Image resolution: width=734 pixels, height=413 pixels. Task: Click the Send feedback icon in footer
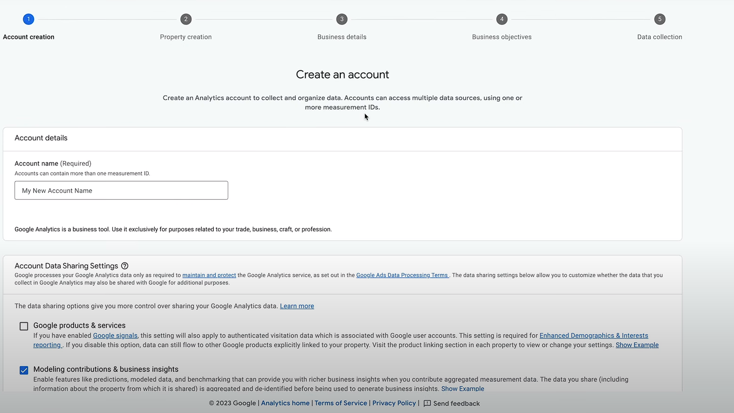click(427, 404)
